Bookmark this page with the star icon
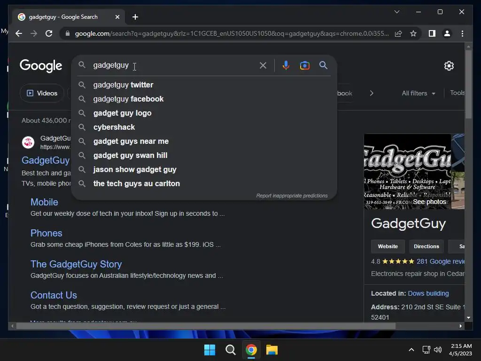Viewport: 481px width, 361px height. 413,33
